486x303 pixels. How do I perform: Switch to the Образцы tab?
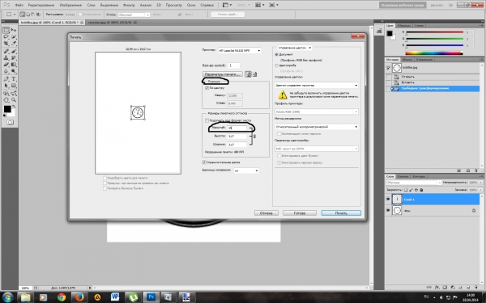(x=403, y=25)
